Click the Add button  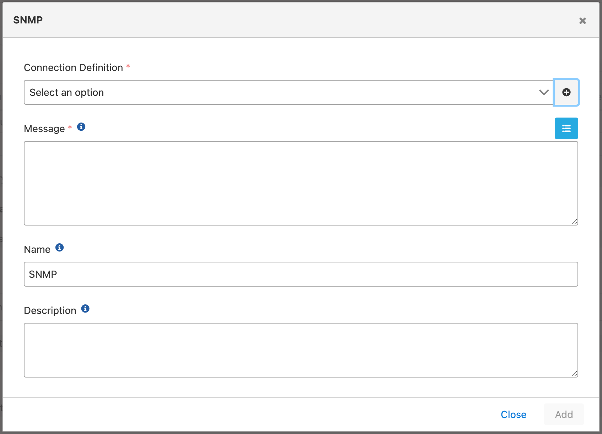coord(564,414)
